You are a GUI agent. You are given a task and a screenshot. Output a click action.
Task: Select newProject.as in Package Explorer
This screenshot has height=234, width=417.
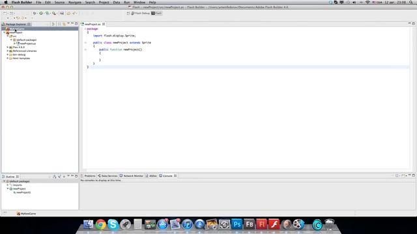(27, 44)
